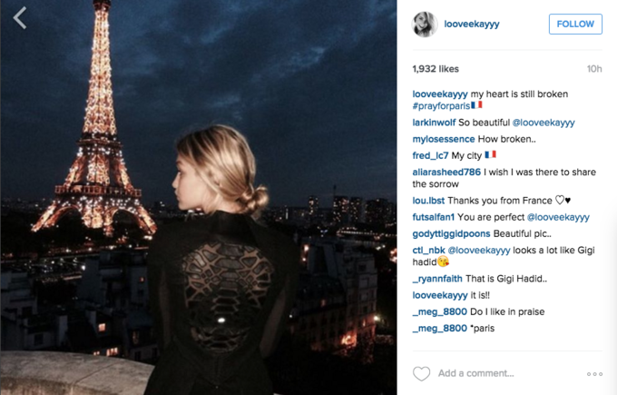Visit larkinwolf's profile
The height and width of the screenshot is (395, 617).
pyautogui.click(x=434, y=123)
